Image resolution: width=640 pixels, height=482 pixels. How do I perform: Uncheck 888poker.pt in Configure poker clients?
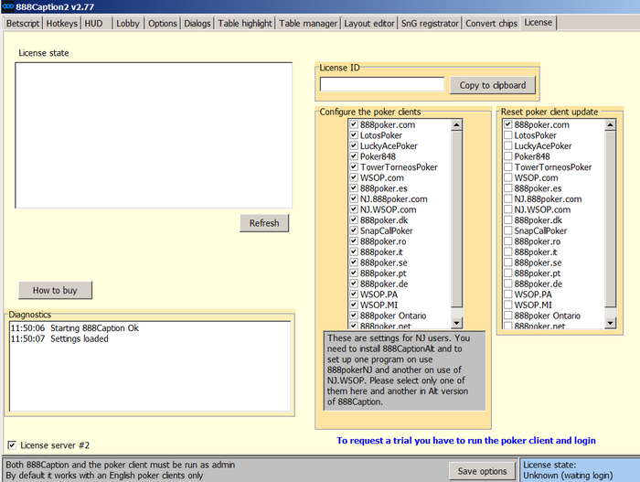pos(354,273)
